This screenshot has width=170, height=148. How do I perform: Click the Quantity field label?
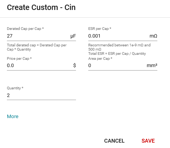point(15,88)
